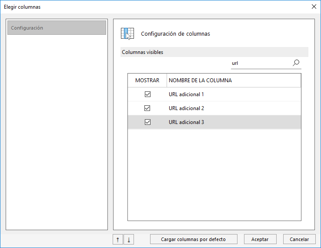Click the search magnifier icon

click(x=296, y=63)
